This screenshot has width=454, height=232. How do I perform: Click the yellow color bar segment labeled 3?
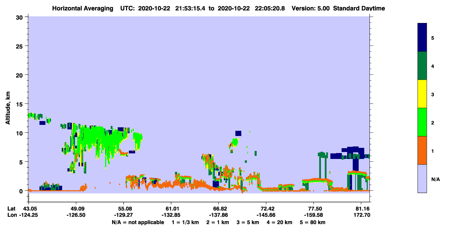coord(422,94)
